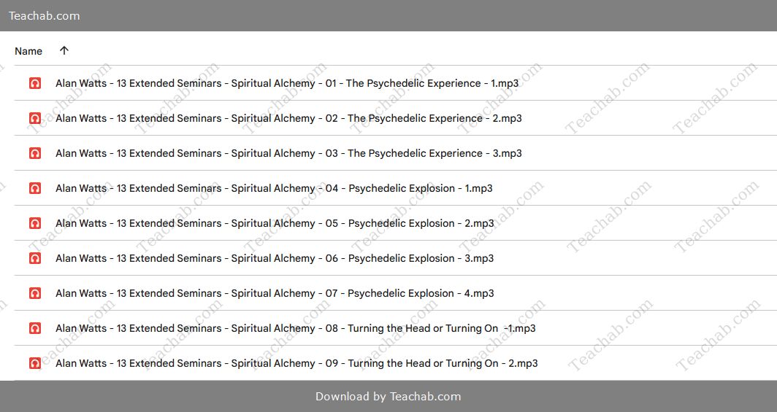
Task: Open file 01 - The Psychedelic Experience - 1.mp3
Action: (287, 83)
